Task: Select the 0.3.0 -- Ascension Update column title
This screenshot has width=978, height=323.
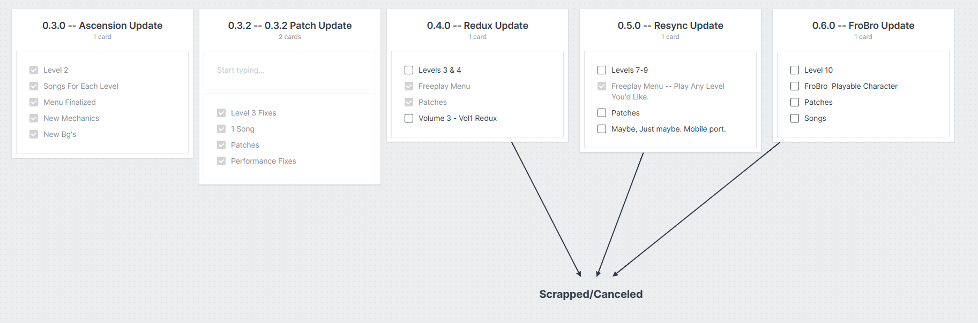Action: (102, 26)
